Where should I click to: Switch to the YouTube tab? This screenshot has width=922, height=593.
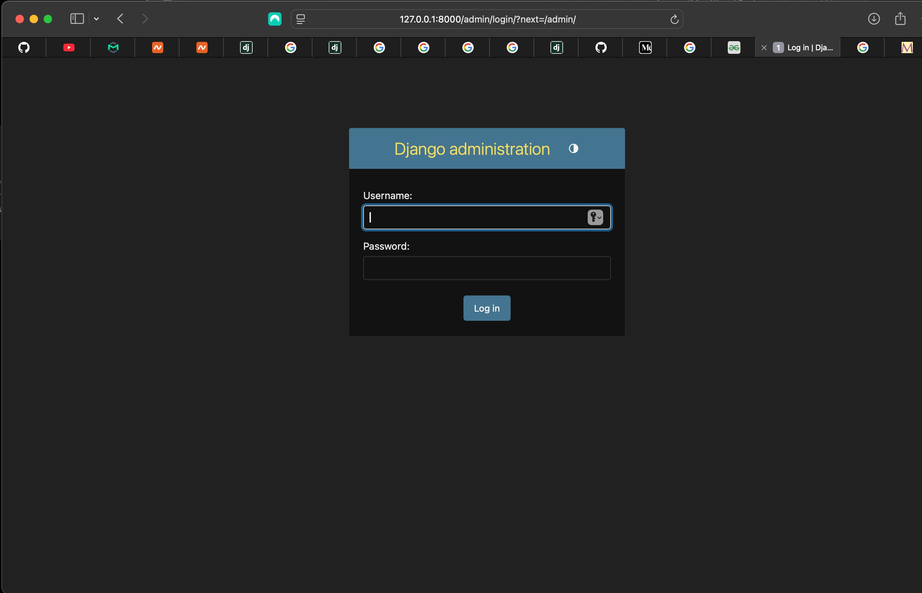pyautogui.click(x=69, y=47)
